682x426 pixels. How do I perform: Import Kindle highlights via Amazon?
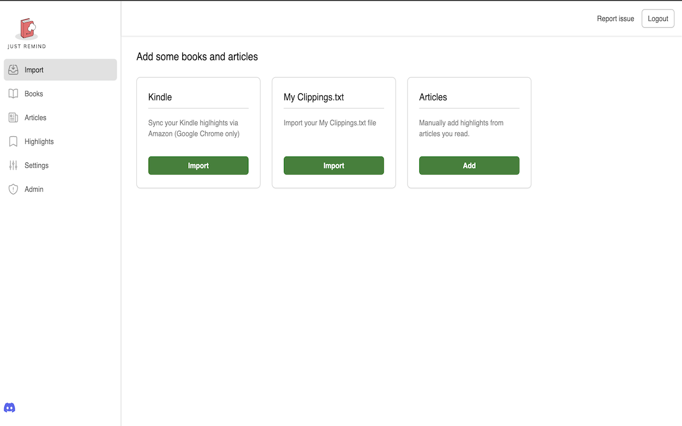(198, 165)
